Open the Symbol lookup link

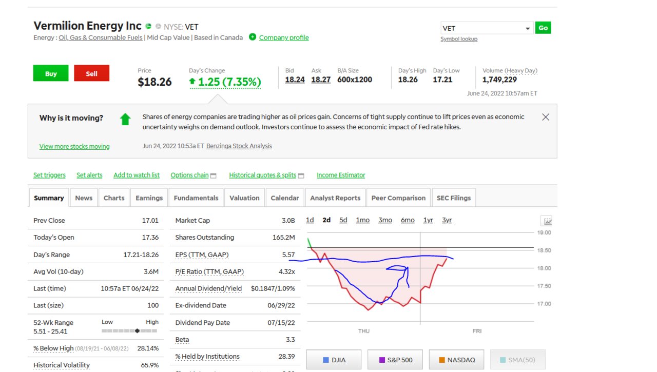click(459, 39)
